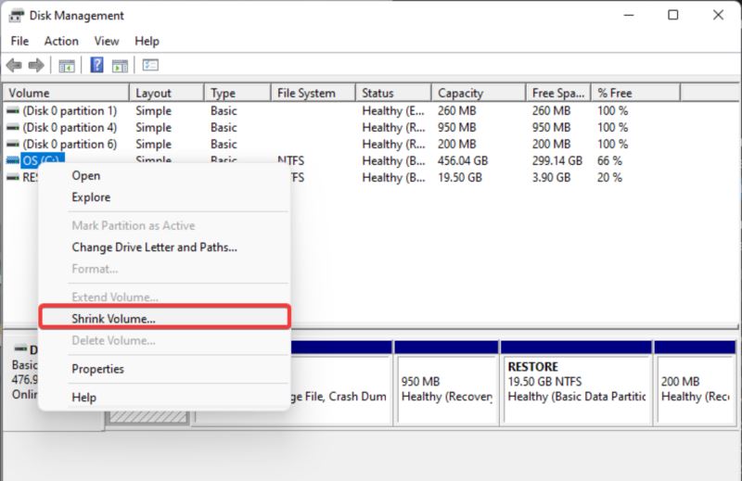Open the Action menu
This screenshot has width=742, height=481.
61,41
